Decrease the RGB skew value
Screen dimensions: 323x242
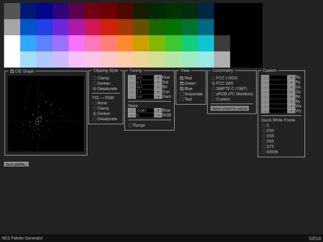click(132, 115)
